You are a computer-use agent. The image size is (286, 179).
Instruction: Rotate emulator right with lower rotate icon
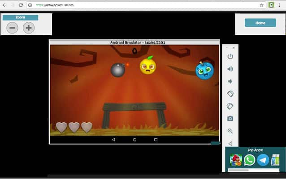pos(230,106)
